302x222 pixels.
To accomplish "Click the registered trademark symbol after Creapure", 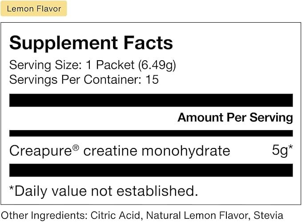I will (x=76, y=148).
